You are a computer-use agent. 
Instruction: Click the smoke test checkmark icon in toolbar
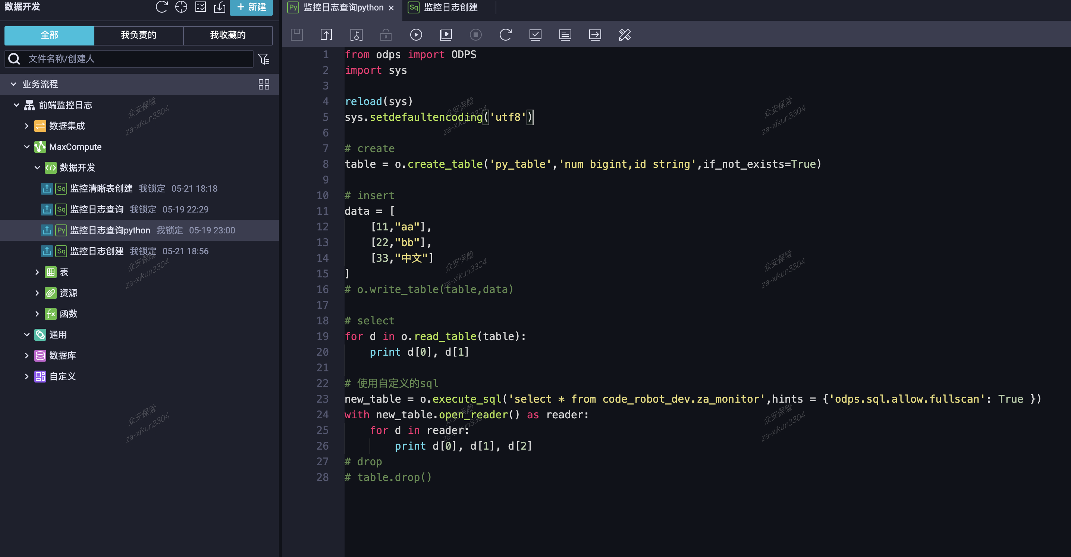(x=535, y=35)
